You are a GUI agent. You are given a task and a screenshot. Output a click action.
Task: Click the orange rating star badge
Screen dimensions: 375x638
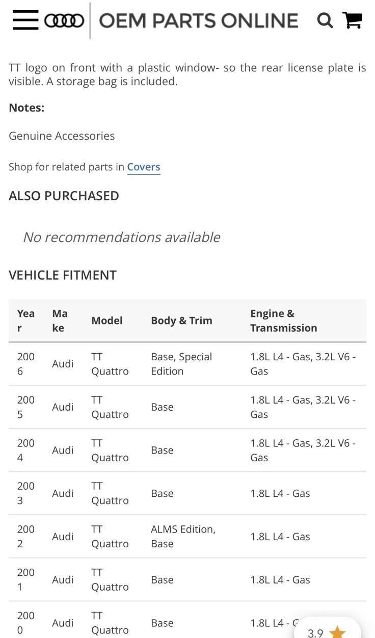[337, 632]
